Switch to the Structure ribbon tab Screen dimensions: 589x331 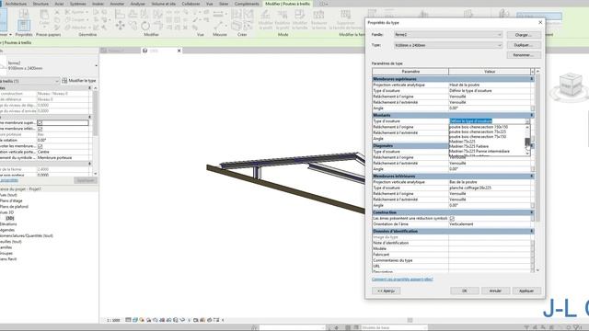[x=40, y=4]
